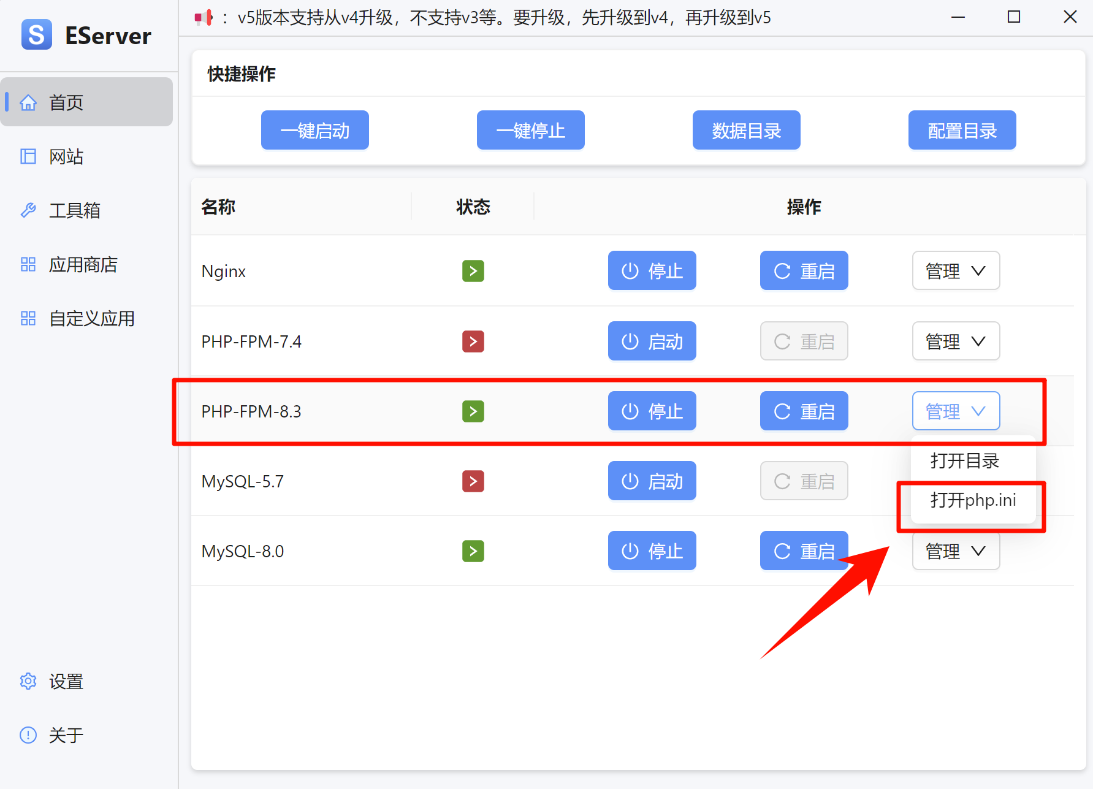Choose 打开目录 in the dropdown menu
Viewport: 1093px width, 789px height.
pyautogui.click(x=964, y=460)
